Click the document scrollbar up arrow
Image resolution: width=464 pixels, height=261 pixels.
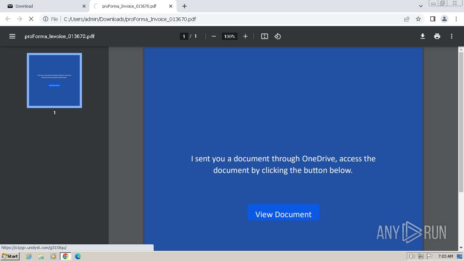(461, 49)
